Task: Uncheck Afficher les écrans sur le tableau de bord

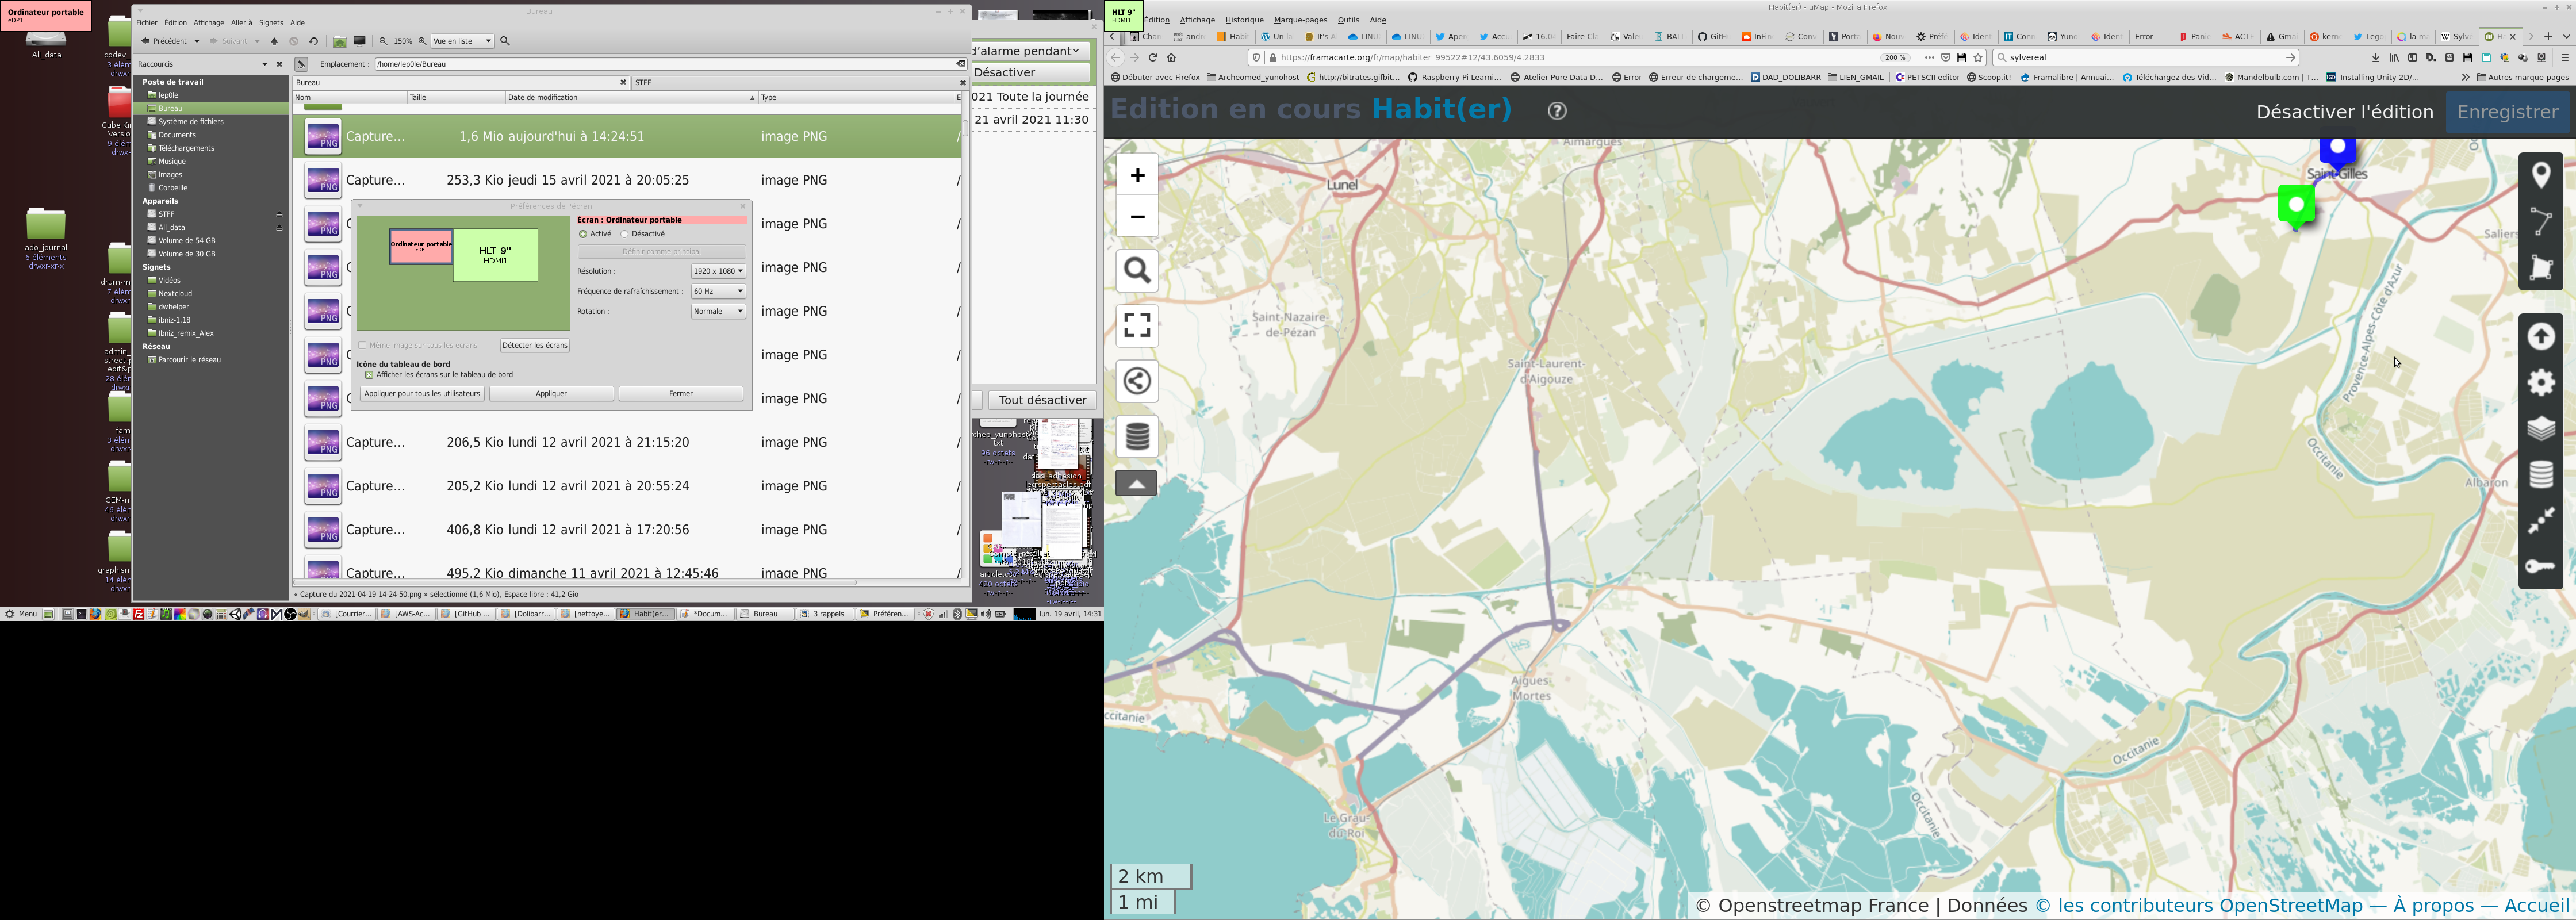Action: pos(370,375)
